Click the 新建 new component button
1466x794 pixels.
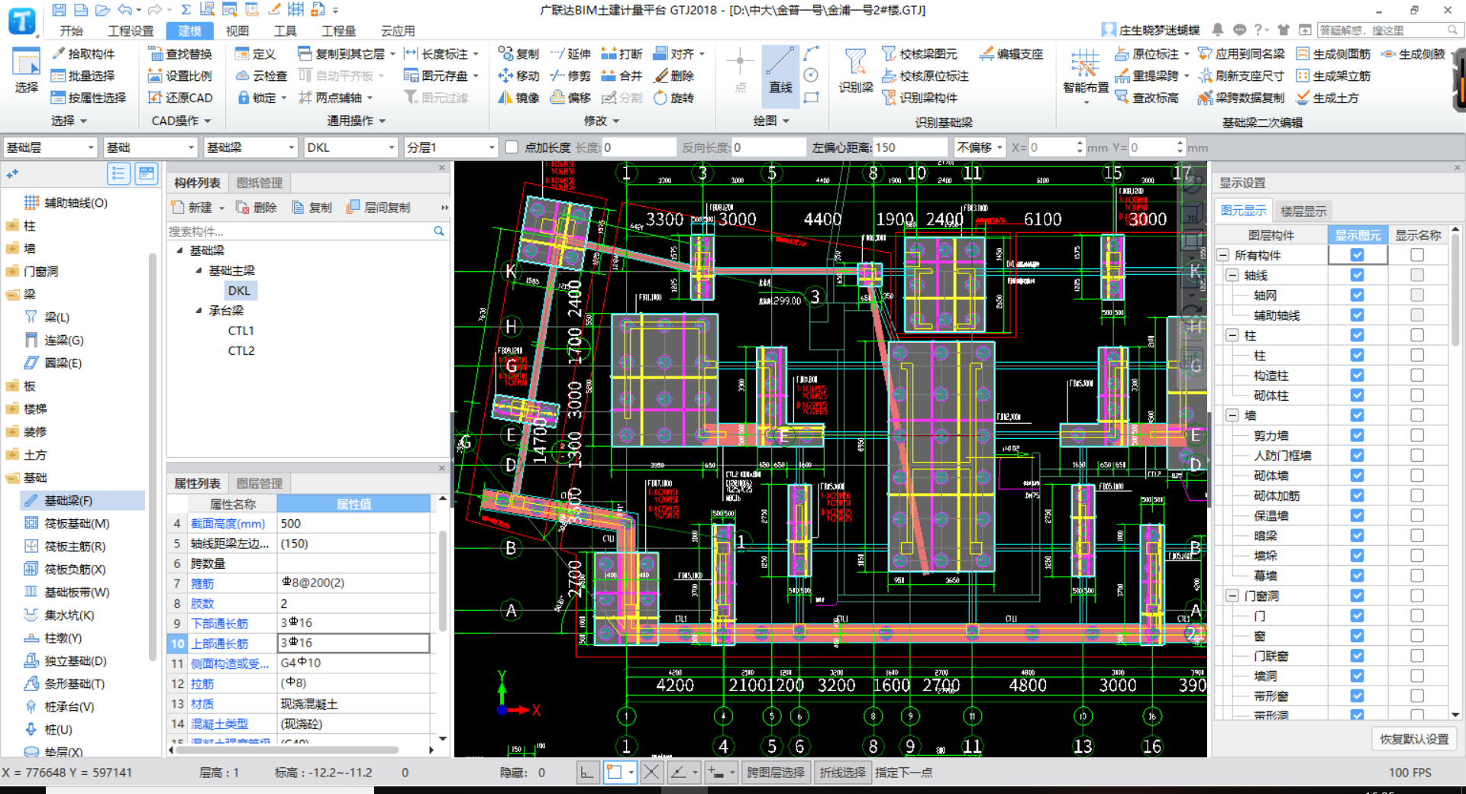tap(199, 208)
